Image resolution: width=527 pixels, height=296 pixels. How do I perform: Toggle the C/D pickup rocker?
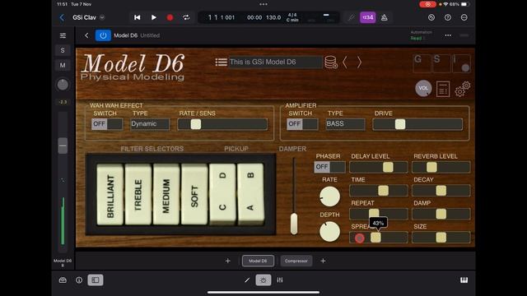(222, 194)
